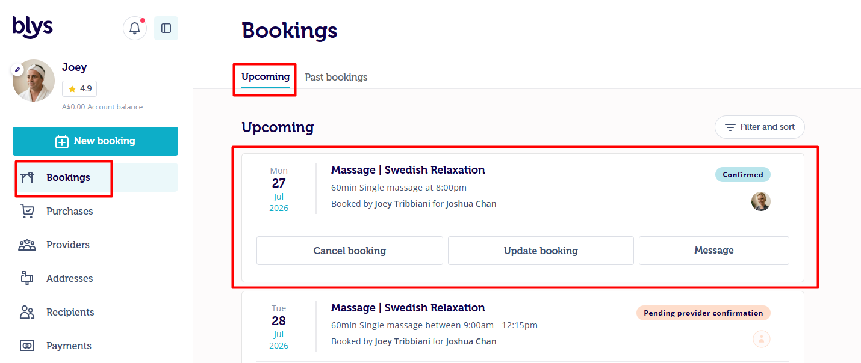Cancel the Mon 27 Jul booking
The width and height of the screenshot is (861, 363).
click(350, 251)
